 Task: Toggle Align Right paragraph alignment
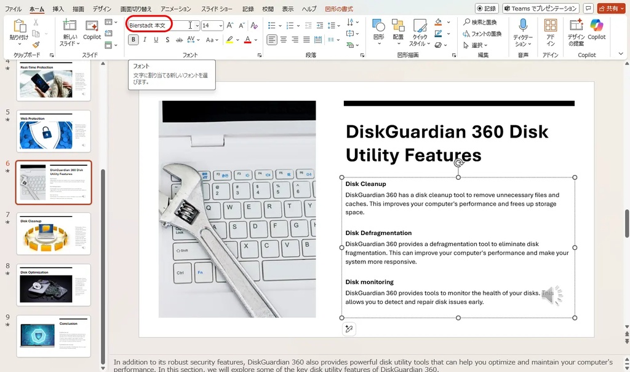(x=295, y=40)
